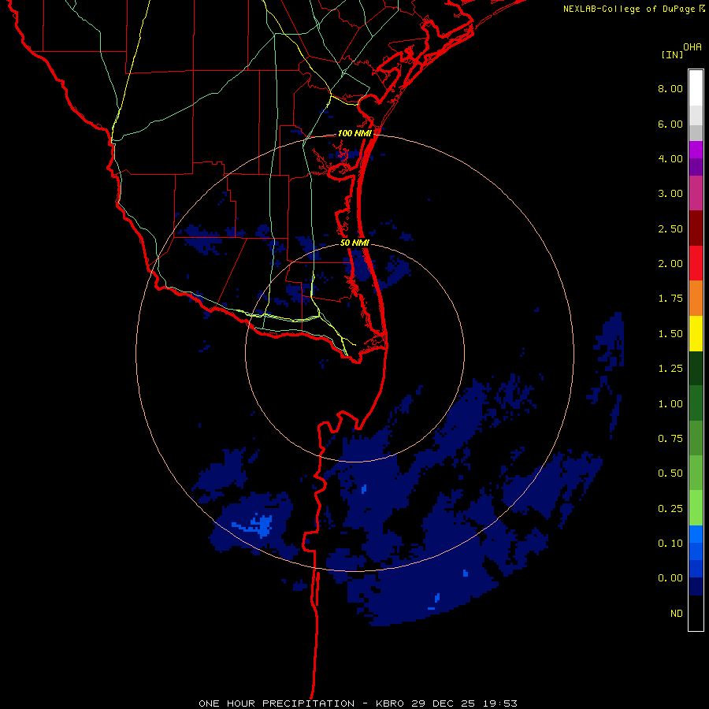Click the "ND" no-data label
This screenshot has height=709, width=709.
click(x=677, y=614)
